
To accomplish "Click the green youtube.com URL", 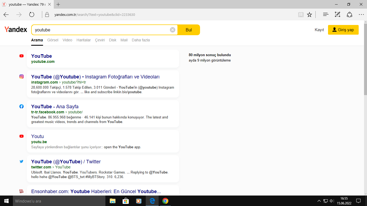I will tap(43, 62).
